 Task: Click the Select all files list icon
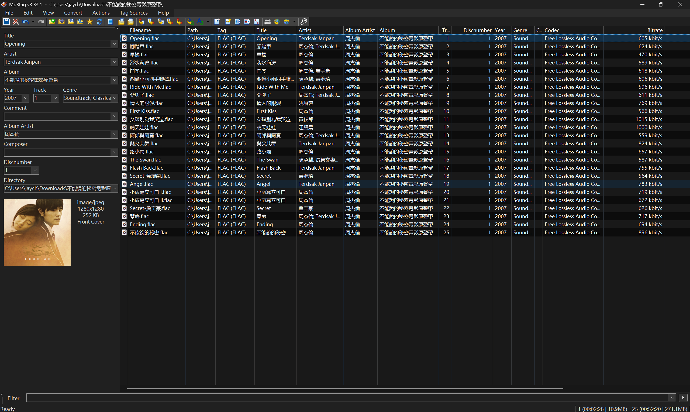(110, 21)
